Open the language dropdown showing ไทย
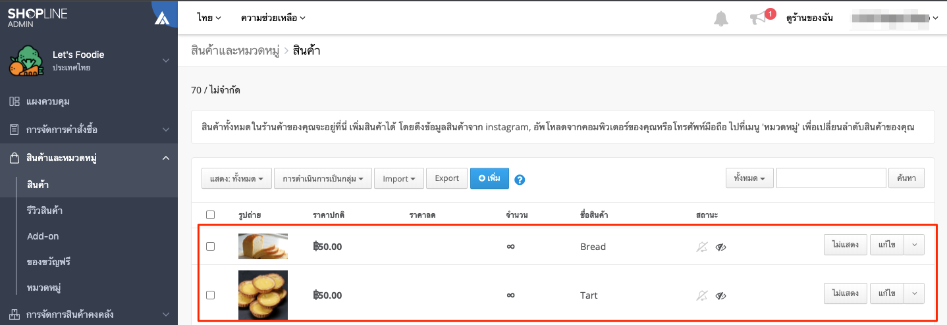Image resolution: width=947 pixels, height=325 pixels. 209,18
